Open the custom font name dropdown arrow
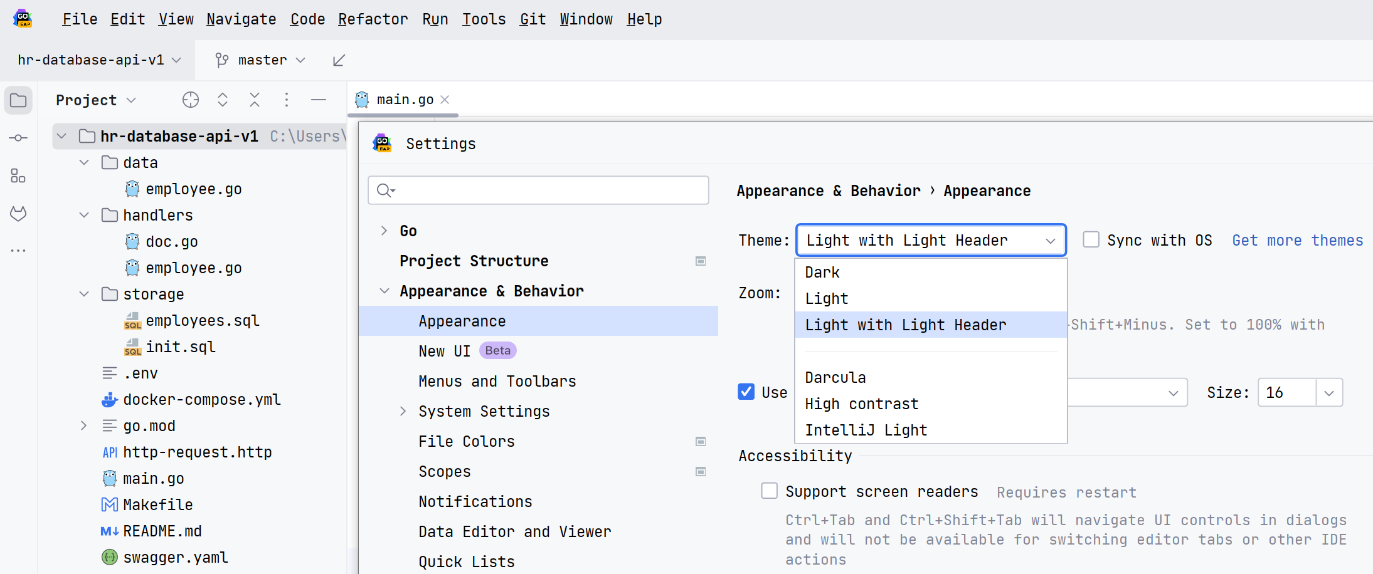1373x574 pixels. [x=1173, y=393]
